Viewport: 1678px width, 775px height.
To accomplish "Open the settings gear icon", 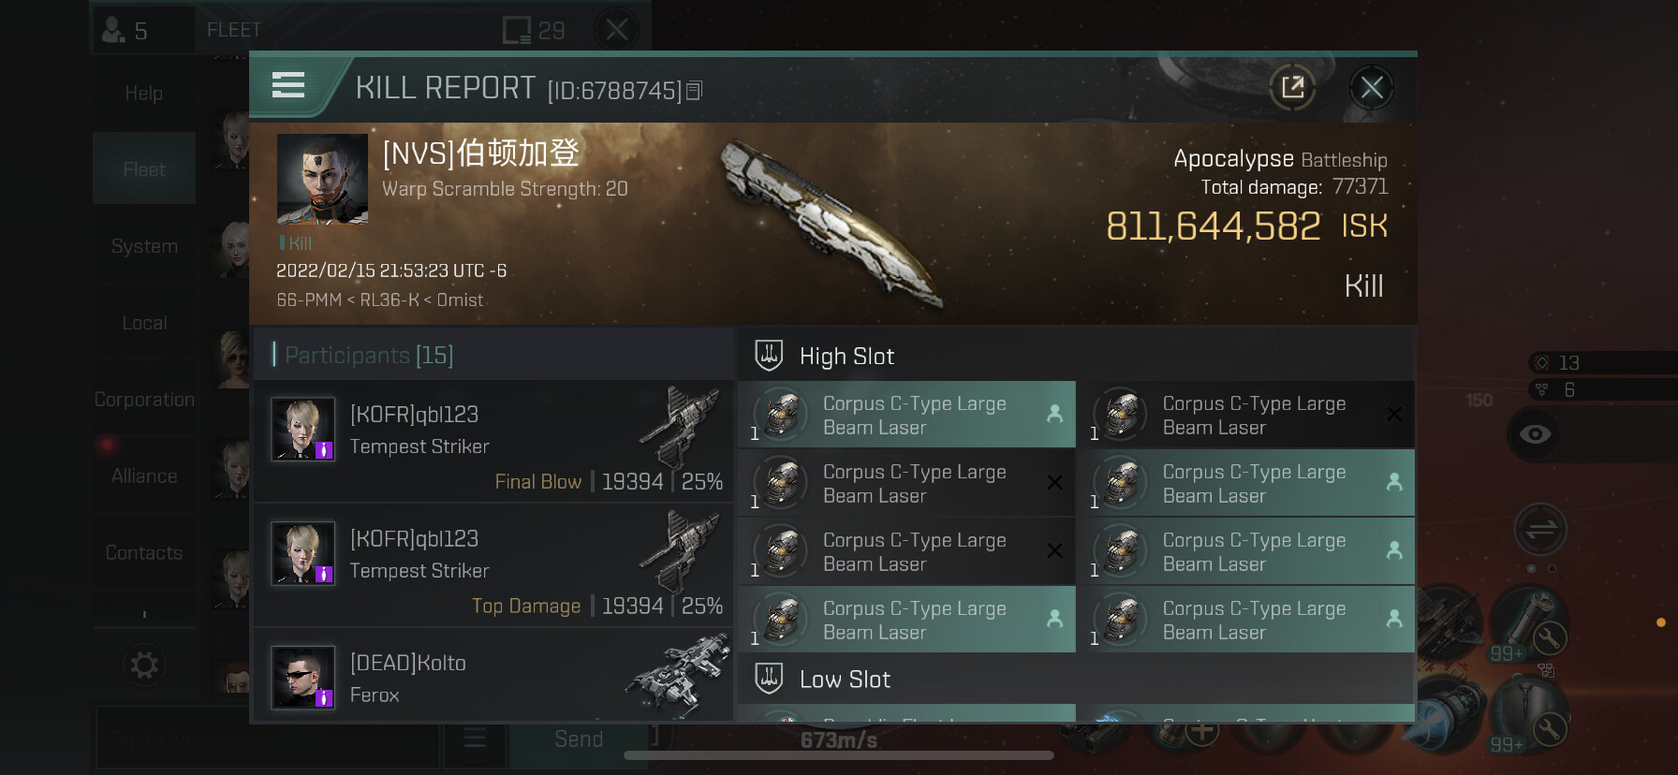I will pyautogui.click(x=144, y=665).
